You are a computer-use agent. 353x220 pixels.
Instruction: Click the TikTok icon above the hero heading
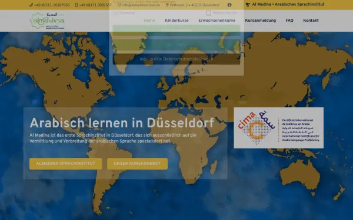(55, 102)
